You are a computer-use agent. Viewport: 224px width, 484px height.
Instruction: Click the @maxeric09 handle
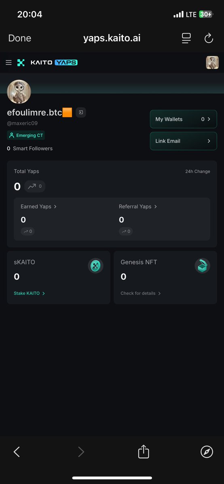click(22, 123)
